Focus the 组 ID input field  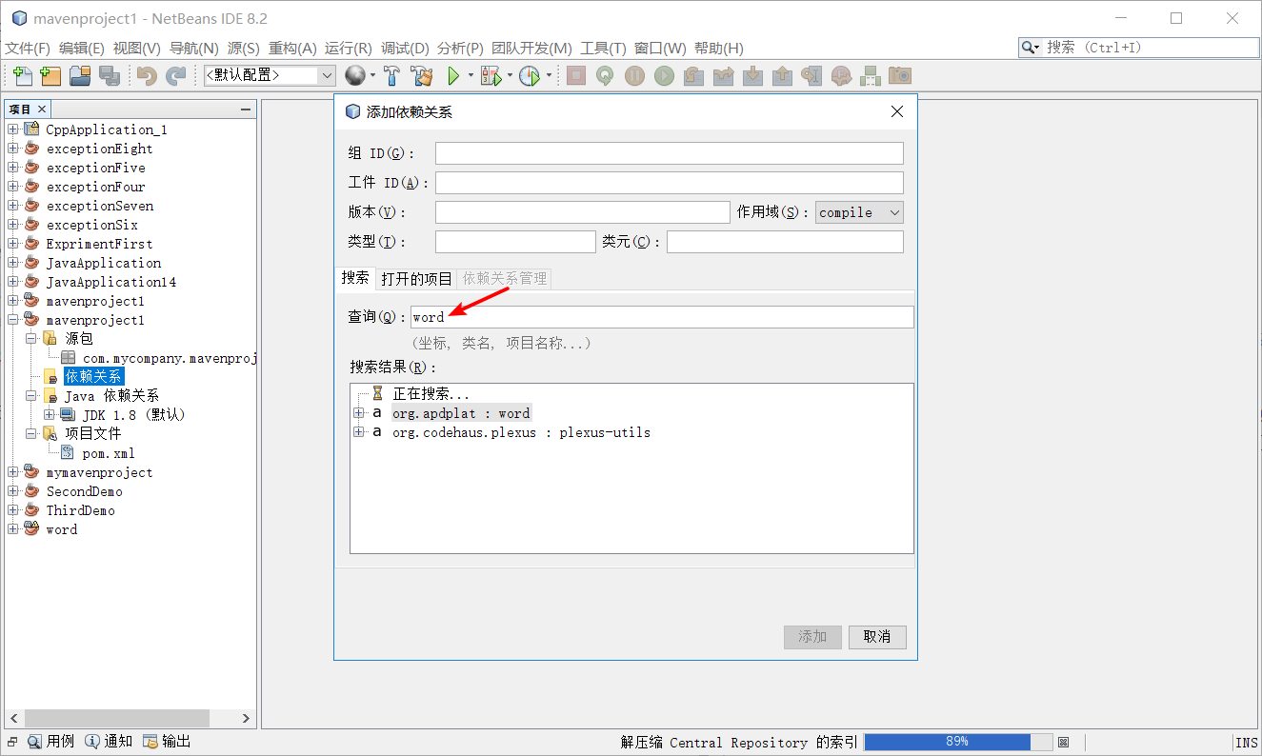[670, 153]
